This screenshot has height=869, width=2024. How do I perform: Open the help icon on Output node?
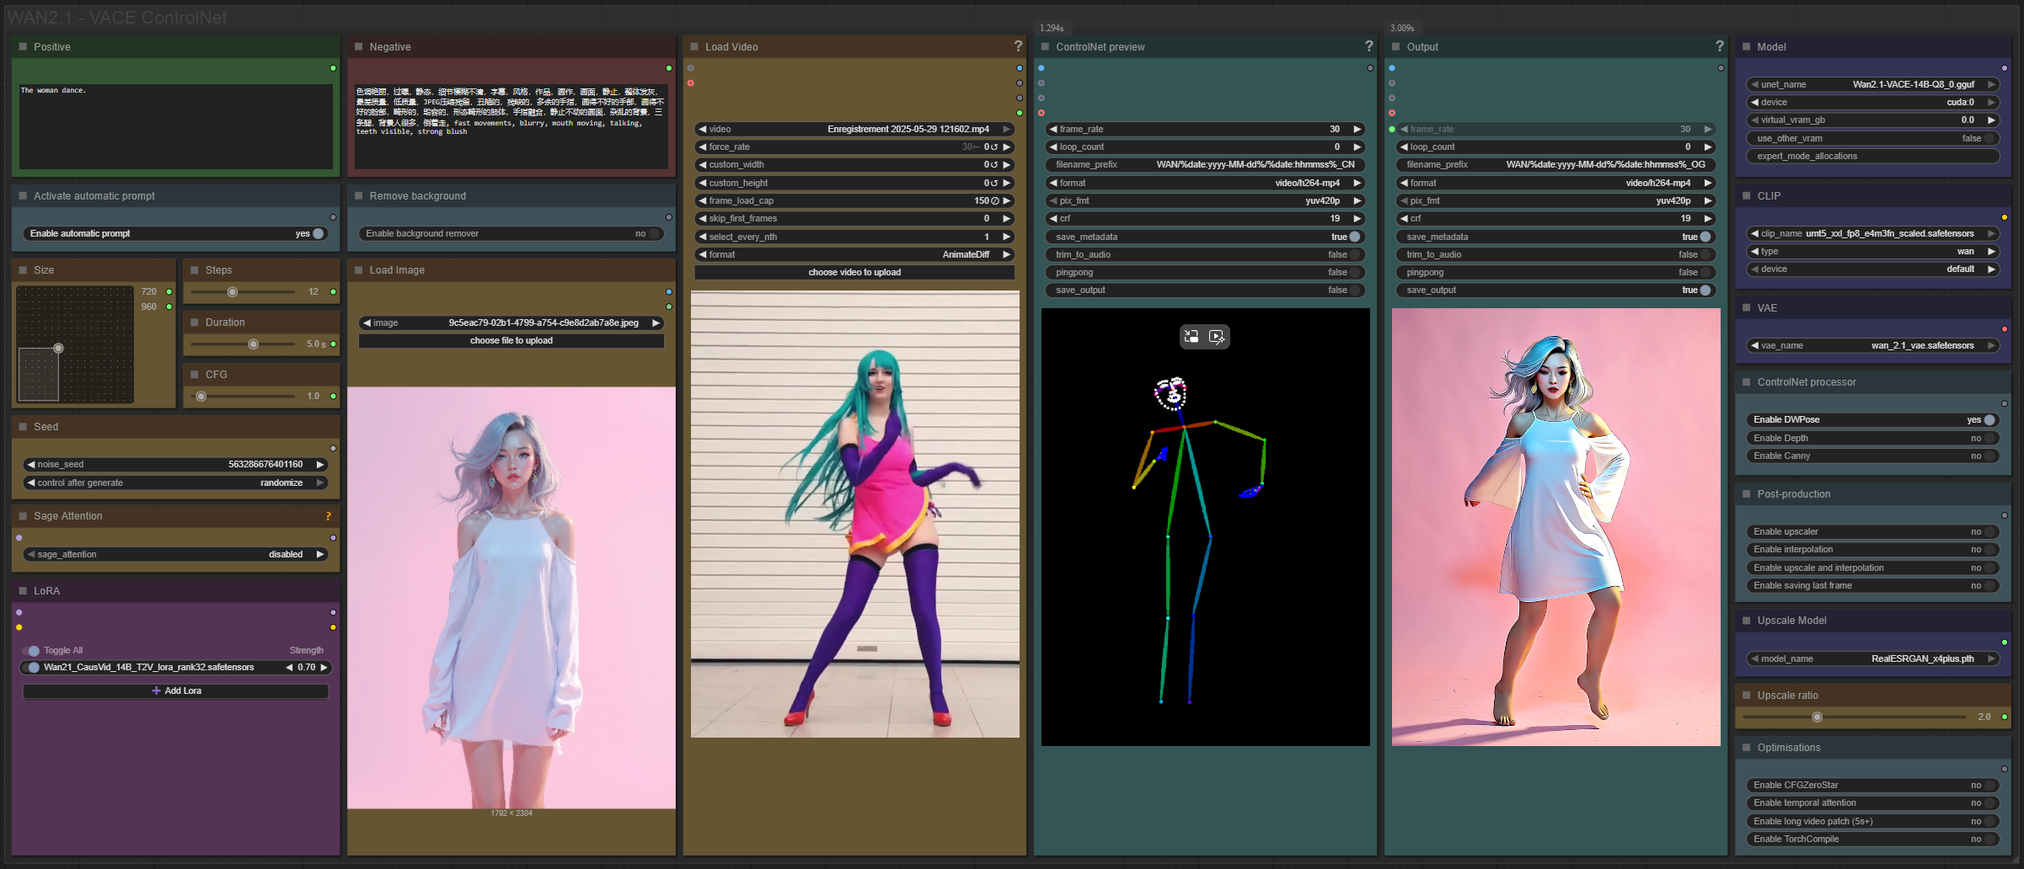[x=1719, y=46]
